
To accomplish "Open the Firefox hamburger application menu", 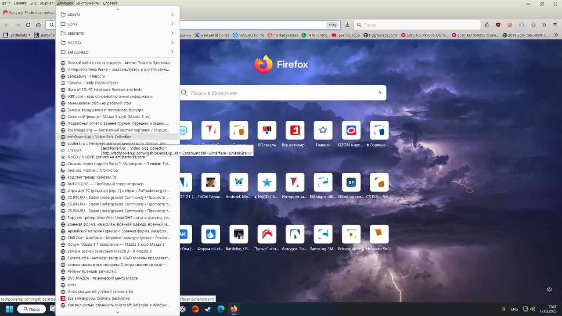I will click(x=555, y=25).
